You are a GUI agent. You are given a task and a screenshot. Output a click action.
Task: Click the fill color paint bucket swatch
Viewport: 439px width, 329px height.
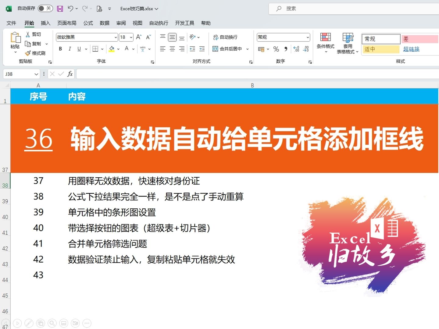point(112,49)
